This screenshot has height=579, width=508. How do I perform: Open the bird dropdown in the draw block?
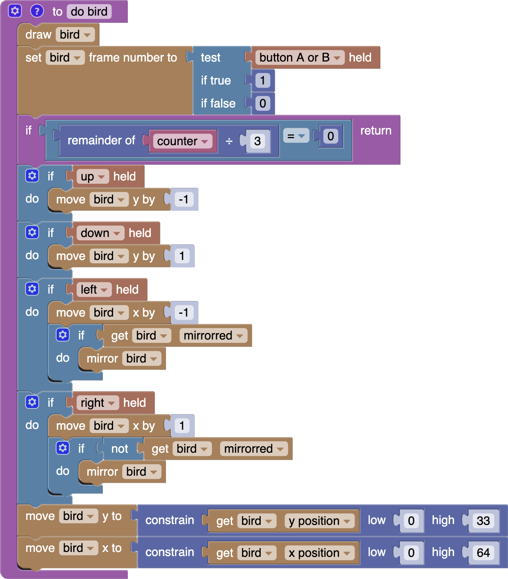pyautogui.click(x=75, y=35)
